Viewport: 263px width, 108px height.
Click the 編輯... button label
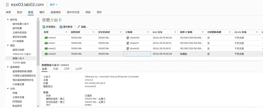click(84, 27)
